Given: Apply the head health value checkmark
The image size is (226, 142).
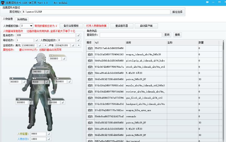Looking at the screenshot, I should click(64, 59).
